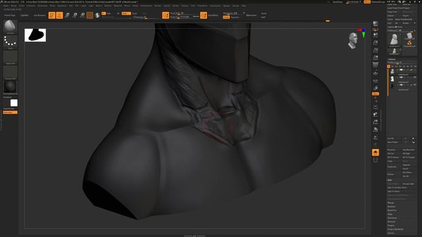422x237 pixels.
Task: Expand the Extract section in Subtool panel
Action: point(391,233)
